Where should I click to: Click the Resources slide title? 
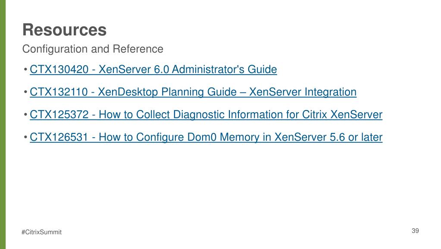click(x=64, y=30)
